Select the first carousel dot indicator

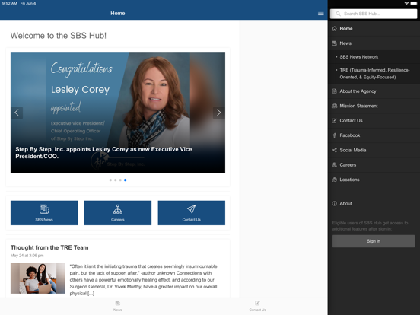pos(110,180)
